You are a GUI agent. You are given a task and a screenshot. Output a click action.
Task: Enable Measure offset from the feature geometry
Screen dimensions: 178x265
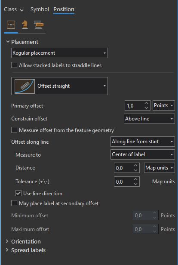tap(14, 130)
